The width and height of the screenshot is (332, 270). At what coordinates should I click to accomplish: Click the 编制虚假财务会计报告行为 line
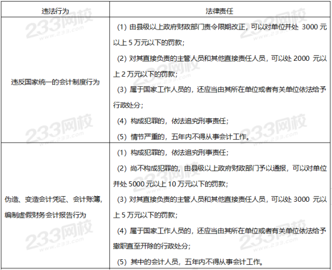coord(45,215)
